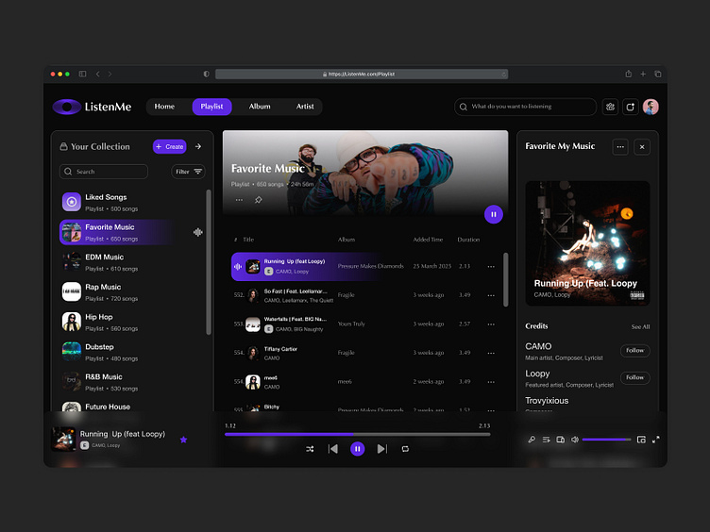Toggle shuffle in the player bar
This screenshot has width=710, height=532.
310,449
